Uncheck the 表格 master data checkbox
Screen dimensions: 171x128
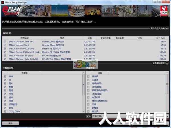point(5,77)
